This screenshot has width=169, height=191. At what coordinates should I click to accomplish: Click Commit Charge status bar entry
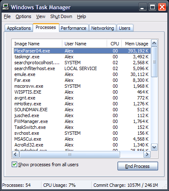pos(125,185)
